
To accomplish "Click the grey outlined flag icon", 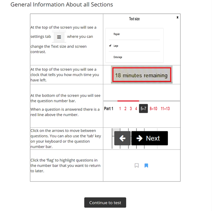I will pyautogui.click(x=136, y=165).
